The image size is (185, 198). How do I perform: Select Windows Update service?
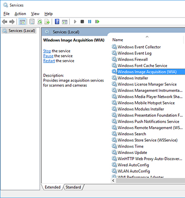pyautogui.click(x=132, y=153)
